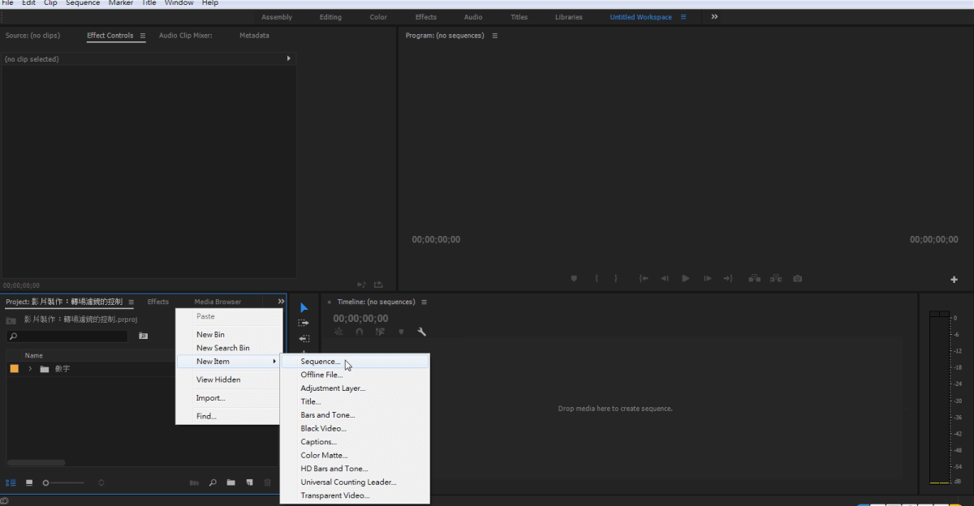Choose Adjustment Layer... from the submenu
The width and height of the screenshot is (974, 506).
(355, 388)
